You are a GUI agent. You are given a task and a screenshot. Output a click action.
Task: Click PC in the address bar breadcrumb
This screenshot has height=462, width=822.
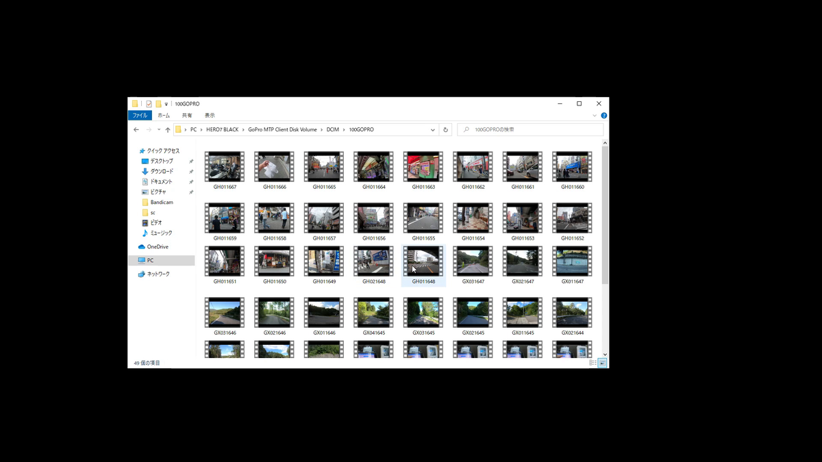[x=194, y=129]
